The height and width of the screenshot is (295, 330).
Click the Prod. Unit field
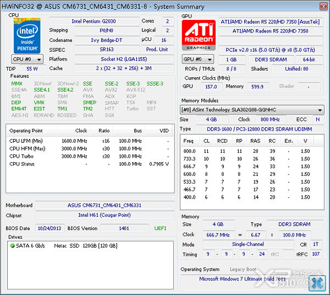(x=157, y=50)
